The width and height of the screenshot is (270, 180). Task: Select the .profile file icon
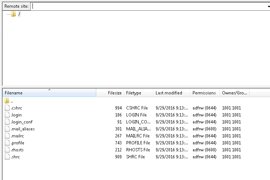7,143
